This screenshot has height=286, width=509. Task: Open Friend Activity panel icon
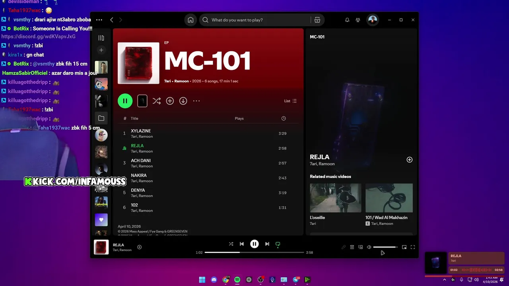coord(358,20)
